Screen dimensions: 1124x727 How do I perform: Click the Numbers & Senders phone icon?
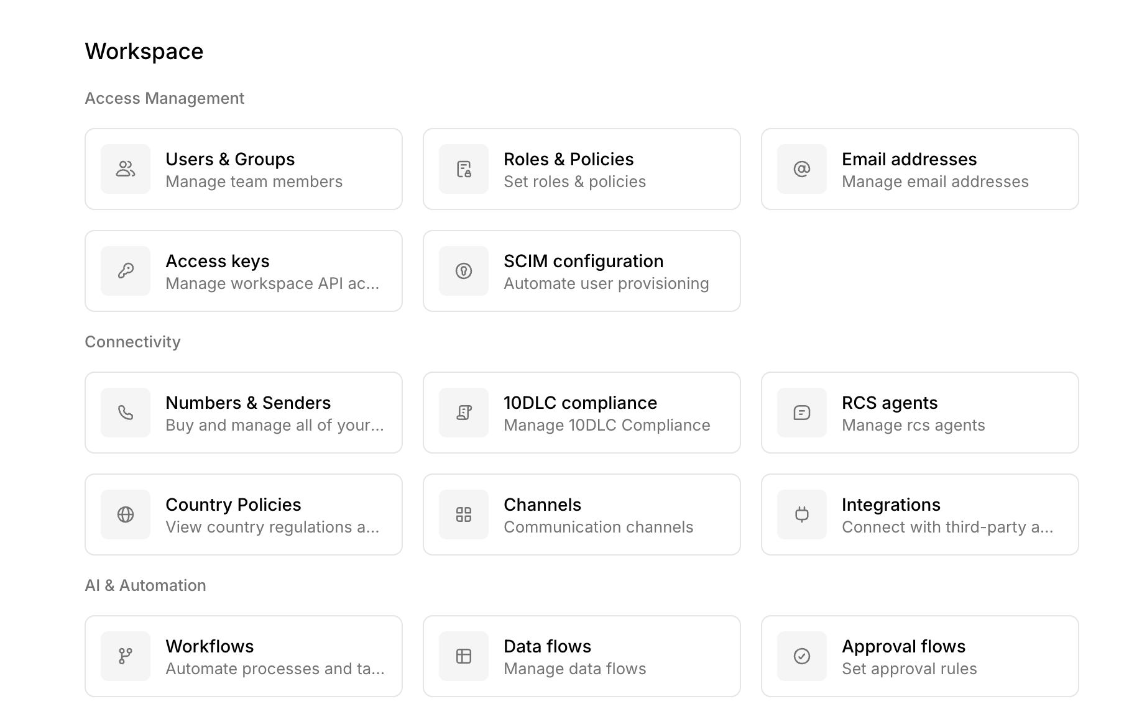126,413
